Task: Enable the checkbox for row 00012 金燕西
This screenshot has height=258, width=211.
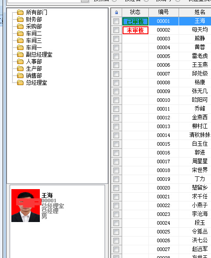Action: 116,118
